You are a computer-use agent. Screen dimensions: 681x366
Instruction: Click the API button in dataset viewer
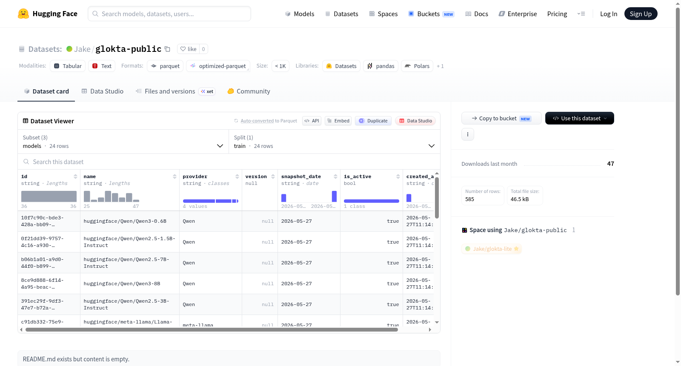coord(312,121)
